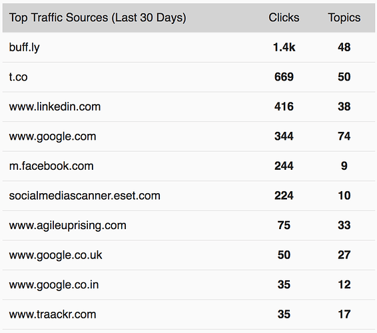Click the 74 topics value for www.google.com
This screenshot has height=333, width=377.
click(344, 137)
